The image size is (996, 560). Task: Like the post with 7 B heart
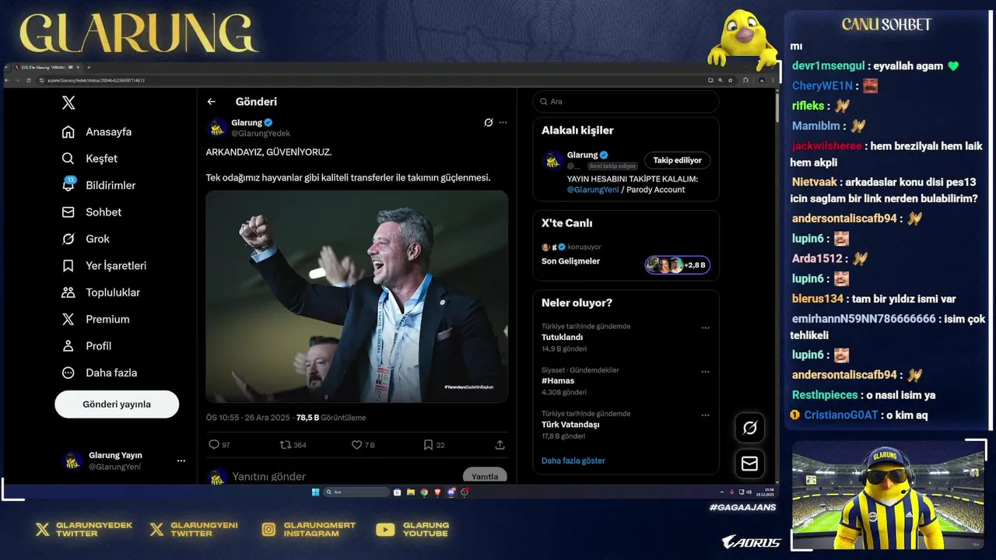coord(363,445)
